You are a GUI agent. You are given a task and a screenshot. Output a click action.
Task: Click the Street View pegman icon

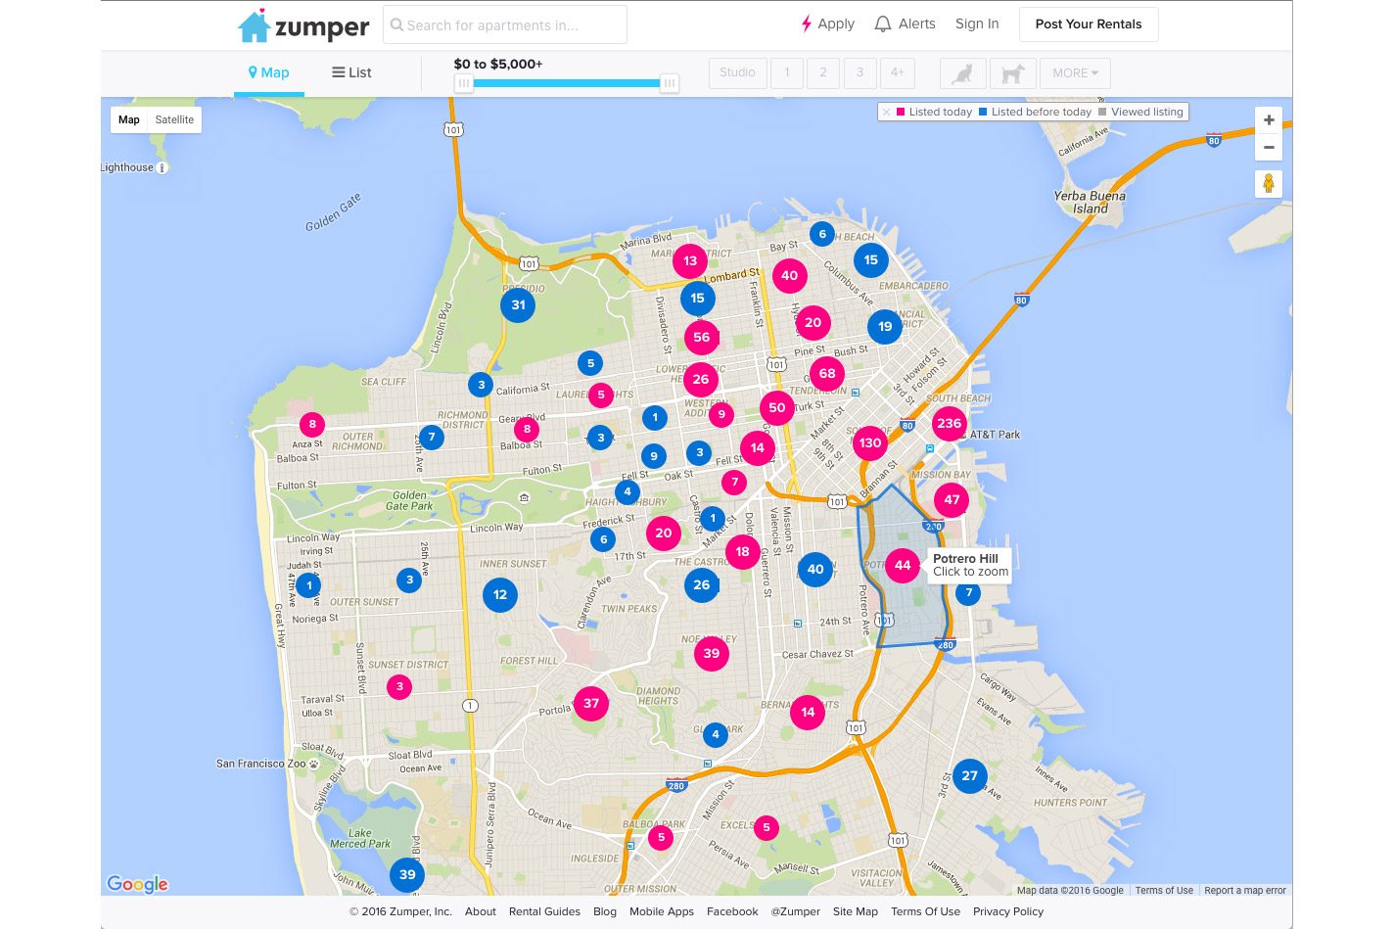1269,183
